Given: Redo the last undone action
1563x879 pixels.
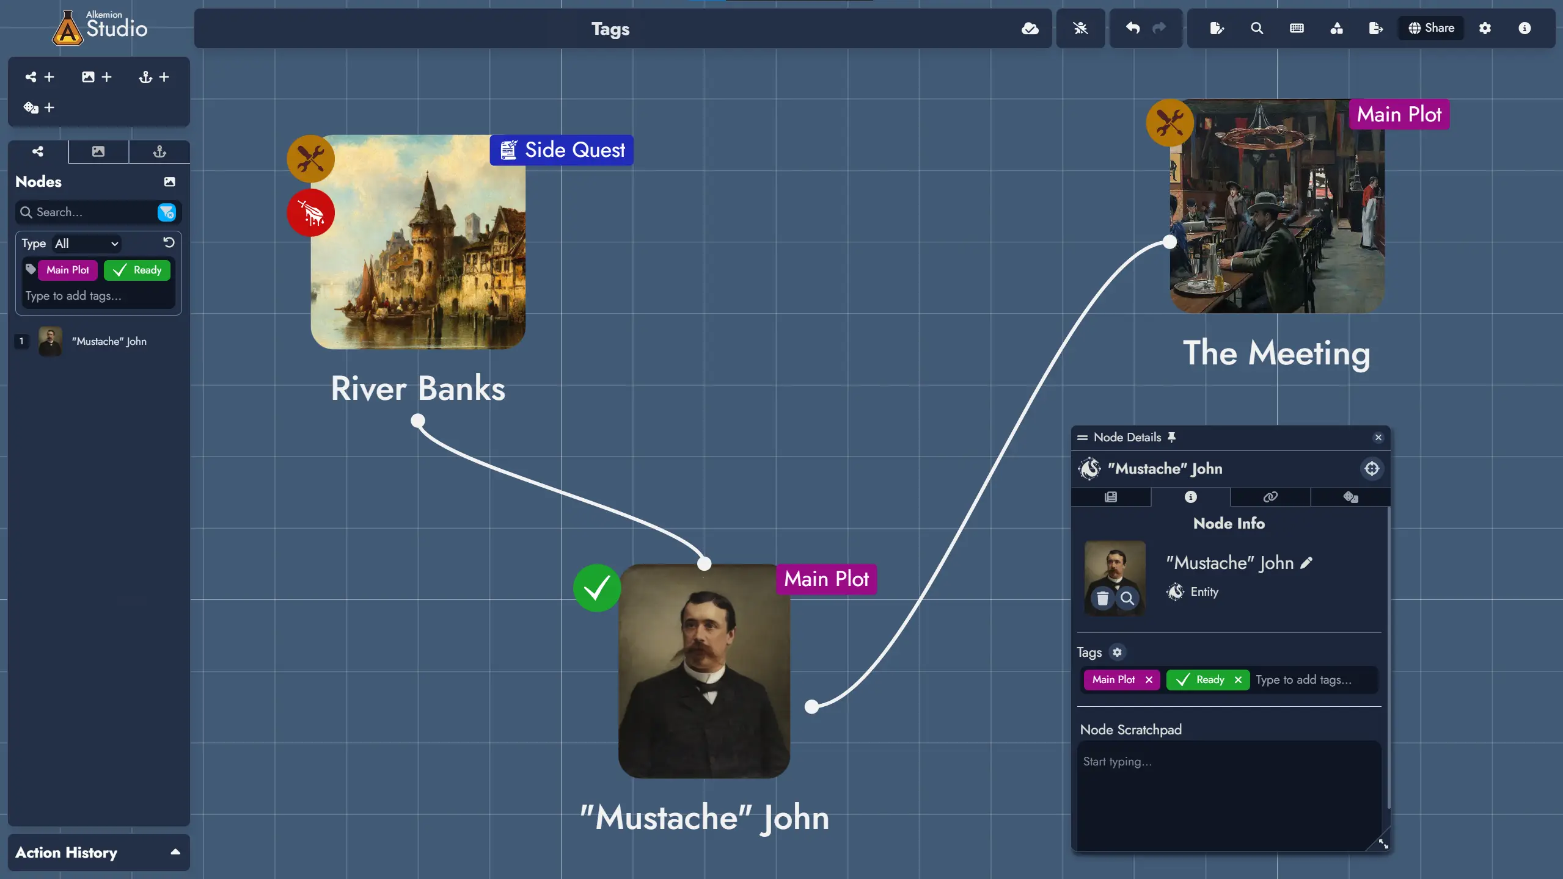Looking at the screenshot, I should [x=1159, y=28].
